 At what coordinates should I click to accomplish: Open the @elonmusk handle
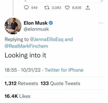pyautogui.click(x=36, y=29)
